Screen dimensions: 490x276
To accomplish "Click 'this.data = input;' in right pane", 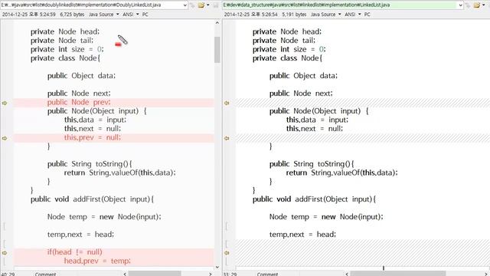I will click(317, 120).
